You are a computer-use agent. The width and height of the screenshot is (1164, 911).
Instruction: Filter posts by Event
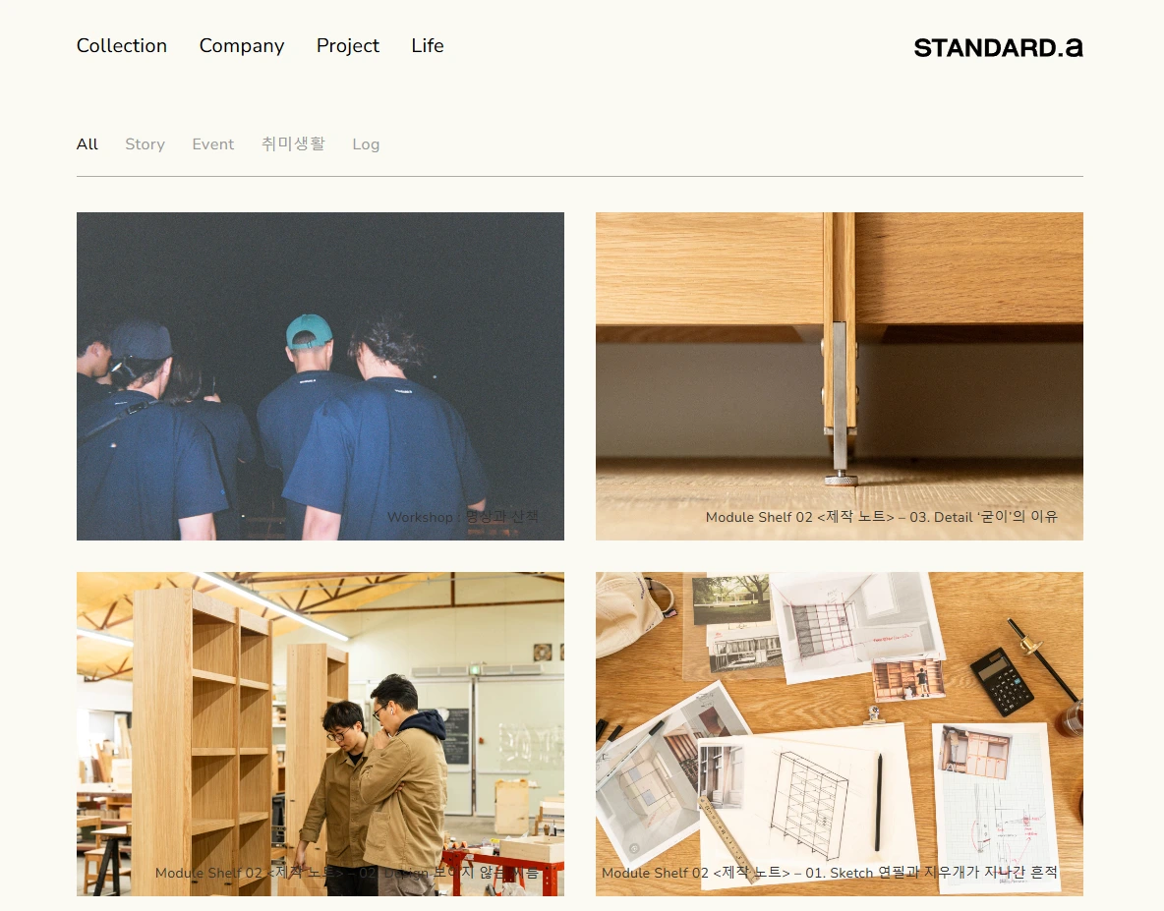coord(213,143)
